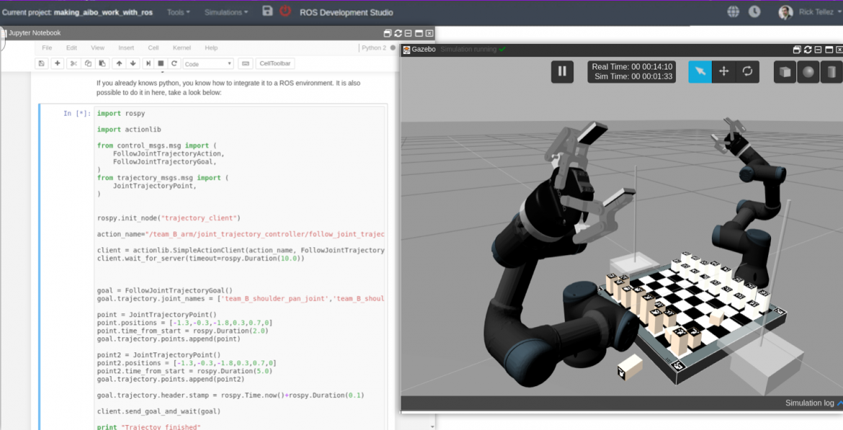Screen dimensions: 843x430
Task: Cut the selected notebook cell with the scissors icon
Action: tap(73, 63)
